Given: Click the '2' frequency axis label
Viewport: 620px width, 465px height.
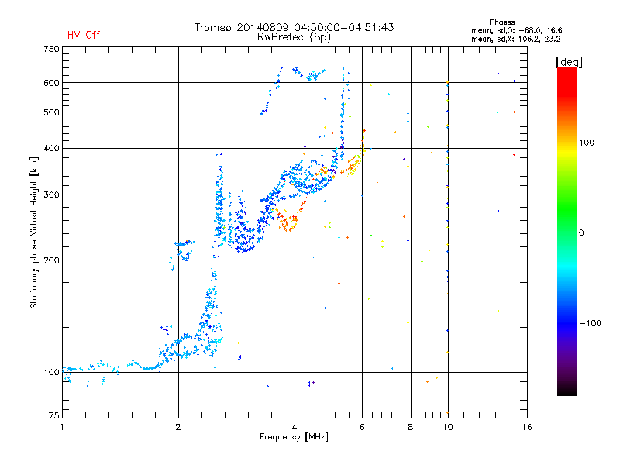Looking at the screenshot, I should [178, 427].
